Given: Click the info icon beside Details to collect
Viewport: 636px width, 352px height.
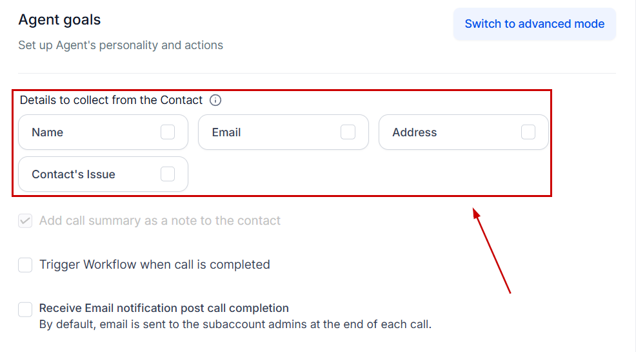Looking at the screenshot, I should coord(215,100).
